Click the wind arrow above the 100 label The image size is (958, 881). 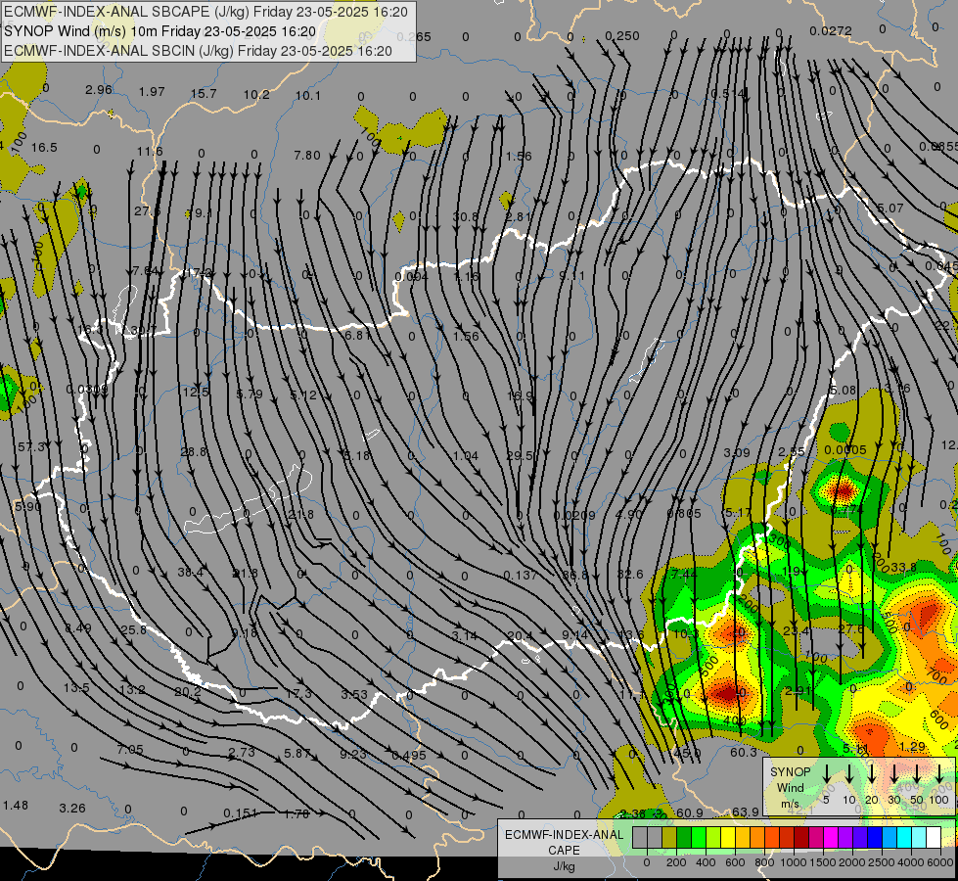[x=939, y=774]
